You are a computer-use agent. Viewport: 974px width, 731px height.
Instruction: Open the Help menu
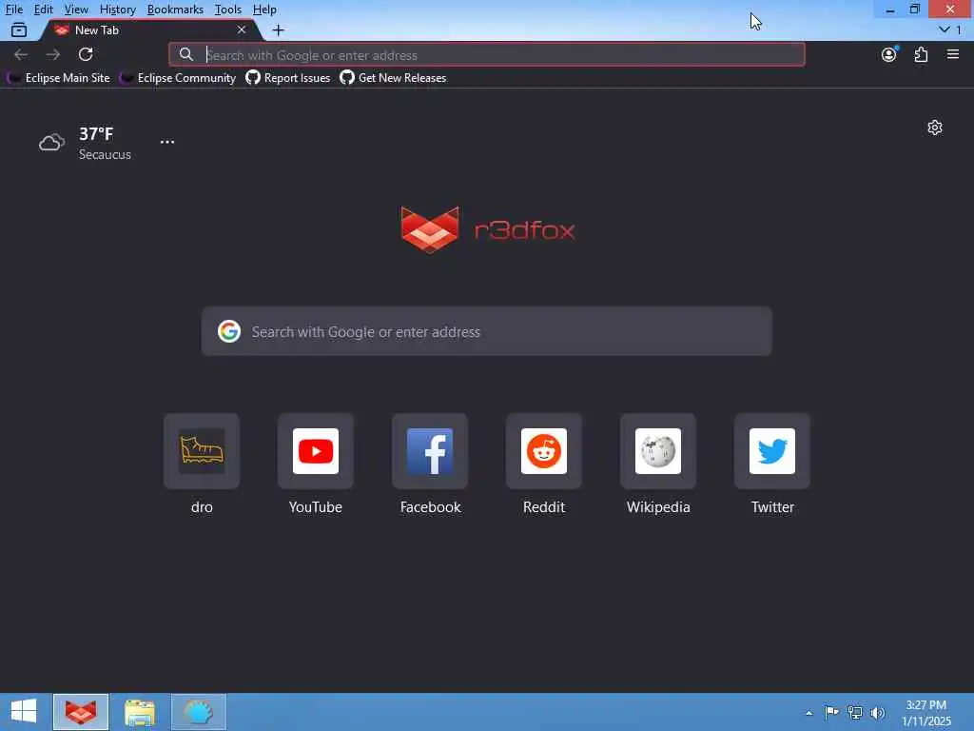264,10
